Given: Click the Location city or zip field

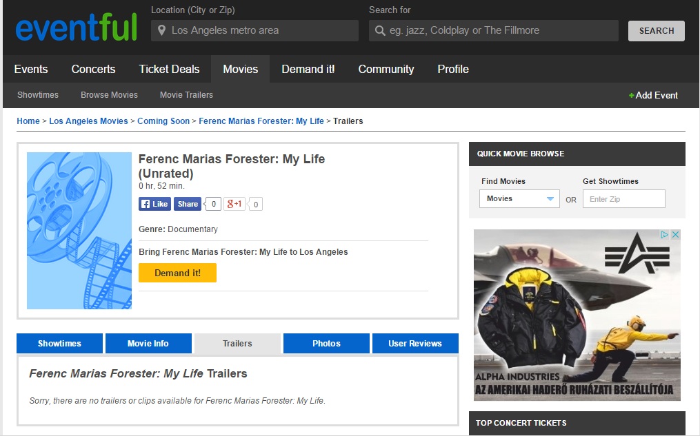Looking at the screenshot, I should [x=262, y=30].
